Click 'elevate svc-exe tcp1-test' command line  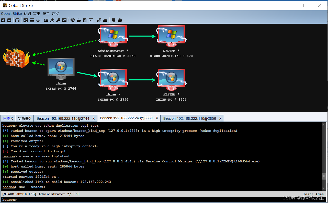click(36, 156)
